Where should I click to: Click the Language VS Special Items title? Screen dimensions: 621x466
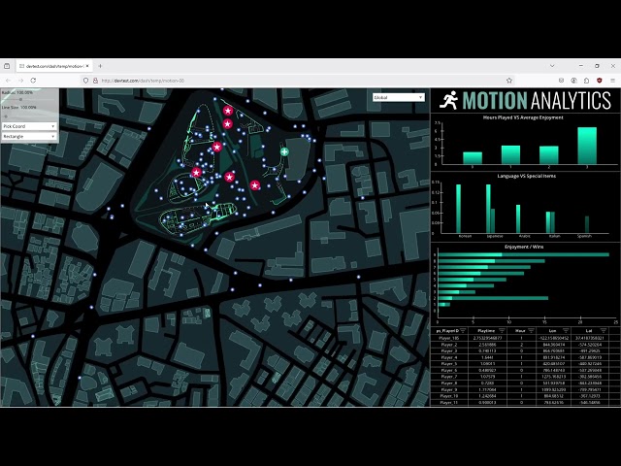coord(526,176)
